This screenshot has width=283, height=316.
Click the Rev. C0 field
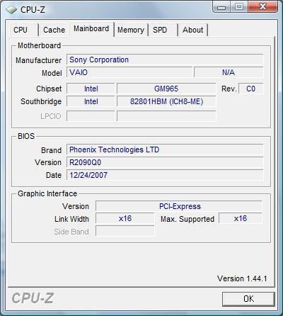pos(251,89)
